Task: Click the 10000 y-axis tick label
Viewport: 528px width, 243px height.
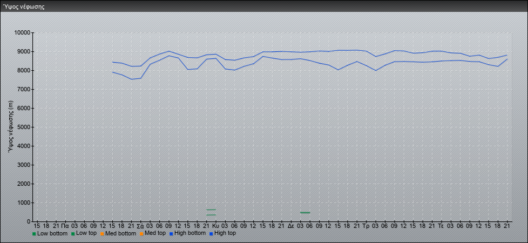Action: pos(22,33)
